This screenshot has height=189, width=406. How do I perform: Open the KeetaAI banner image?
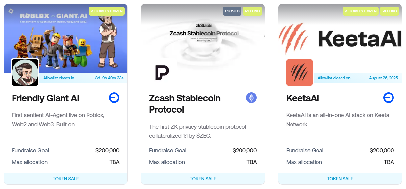click(x=340, y=36)
